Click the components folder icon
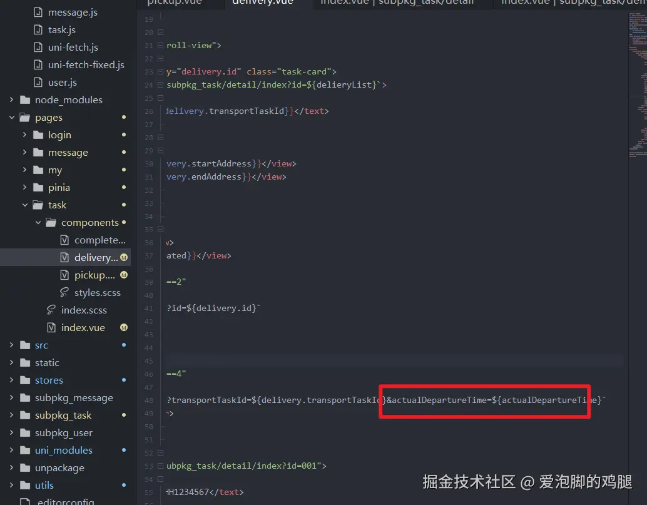 [51, 222]
